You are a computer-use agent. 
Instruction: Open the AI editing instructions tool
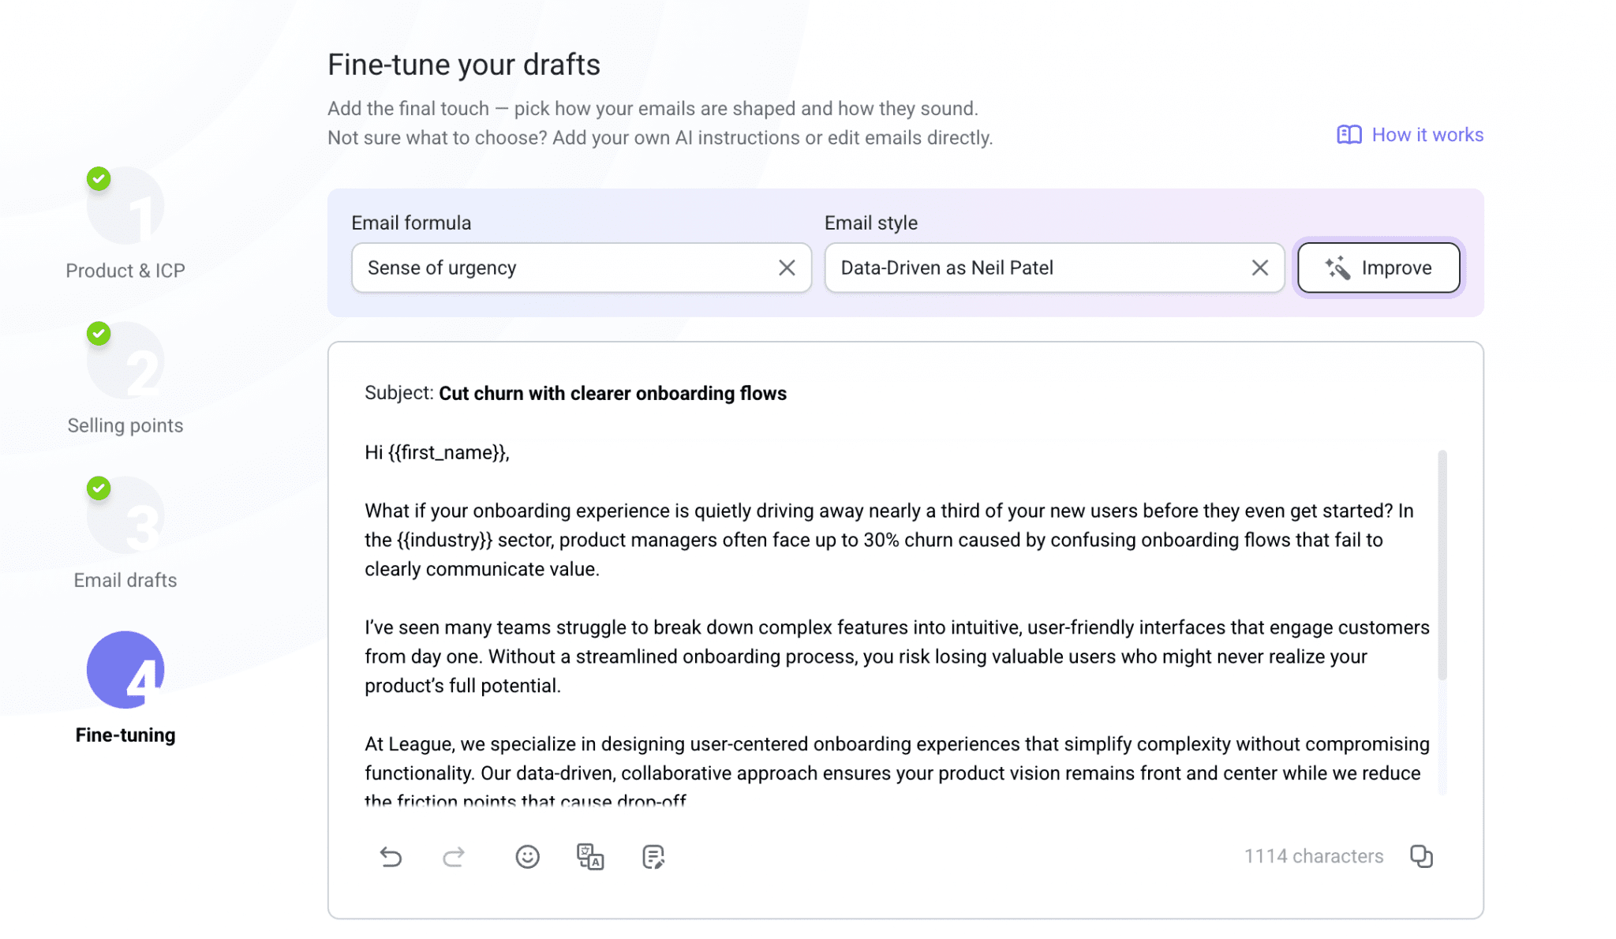pyautogui.click(x=653, y=857)
